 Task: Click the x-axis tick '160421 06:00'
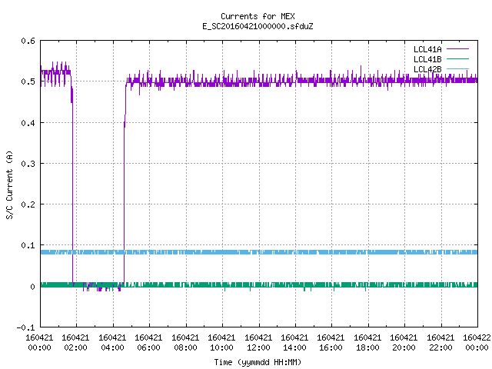point(148,343)
